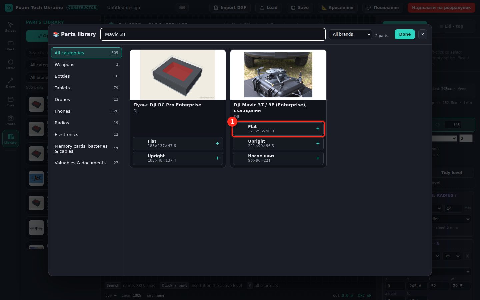Open the rectangle shape dropdown in right panel
This screenshot has width=480, height=300.
(452, 256)
